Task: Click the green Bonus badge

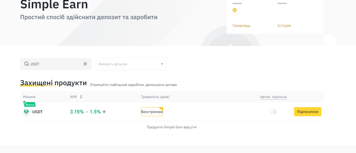Action: 30,105
